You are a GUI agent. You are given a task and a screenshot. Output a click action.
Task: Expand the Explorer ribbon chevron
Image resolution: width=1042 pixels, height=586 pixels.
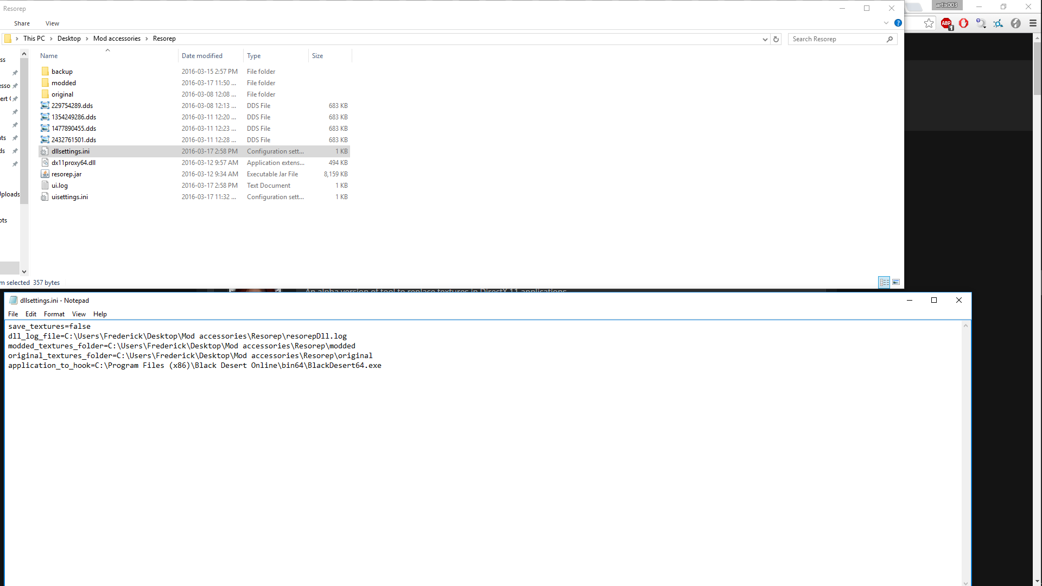click(x=886, y=23)
